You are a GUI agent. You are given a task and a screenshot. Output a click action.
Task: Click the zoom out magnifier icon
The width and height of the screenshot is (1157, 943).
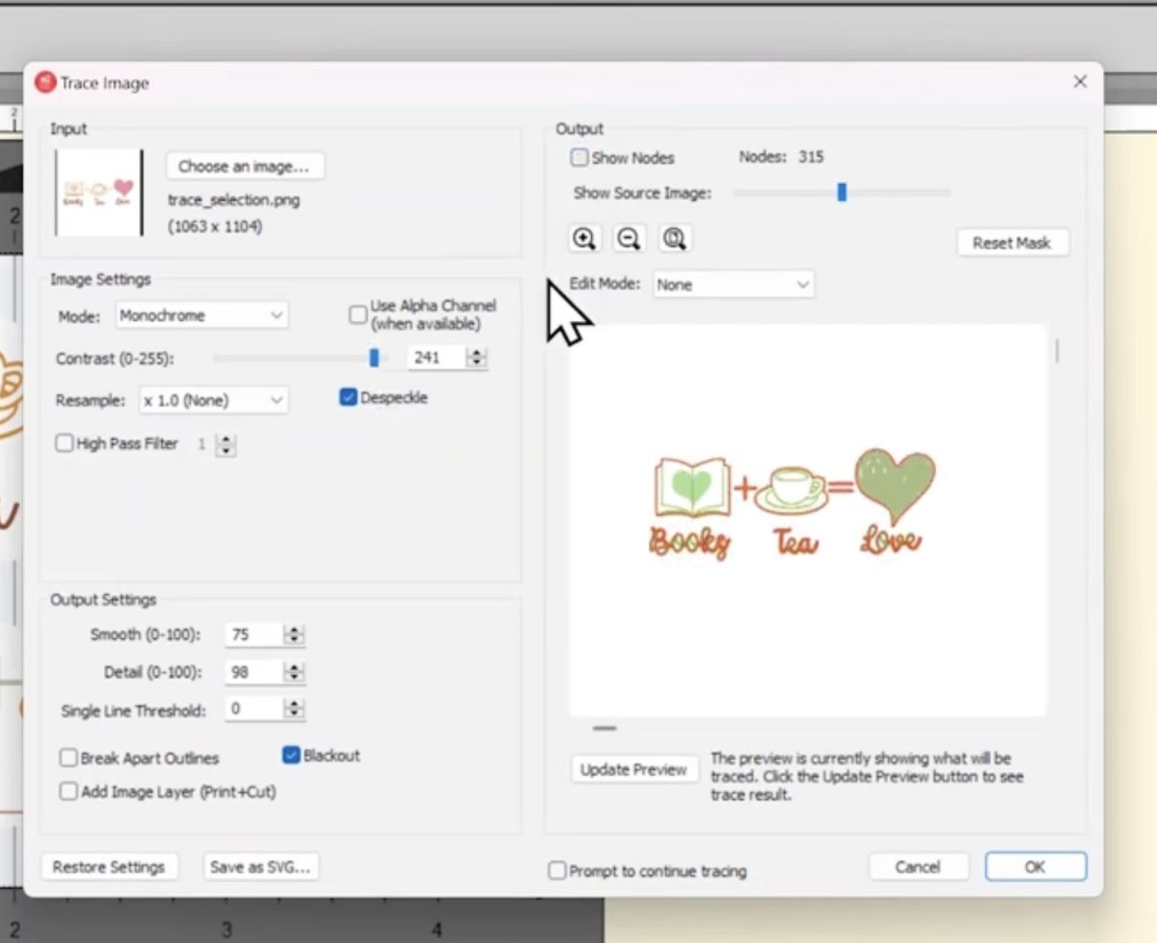pos(629,239)
